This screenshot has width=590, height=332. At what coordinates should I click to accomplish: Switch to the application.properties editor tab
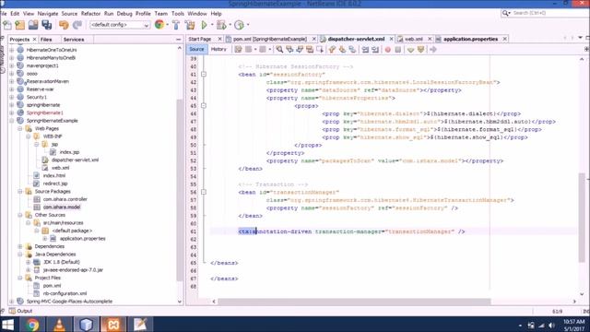pos(470,39)
